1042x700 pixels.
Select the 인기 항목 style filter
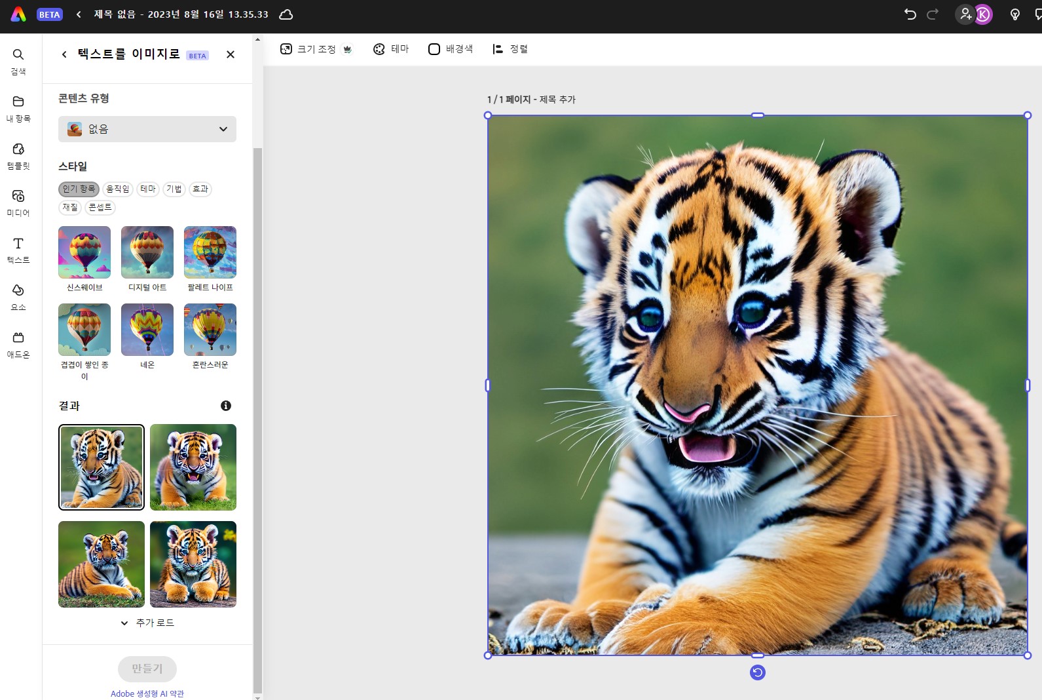(x=79, y=189)
